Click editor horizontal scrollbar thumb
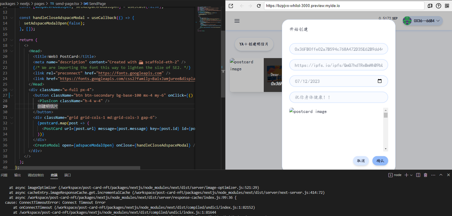Viewport: 452px width, 216px height. pos(78,168)
